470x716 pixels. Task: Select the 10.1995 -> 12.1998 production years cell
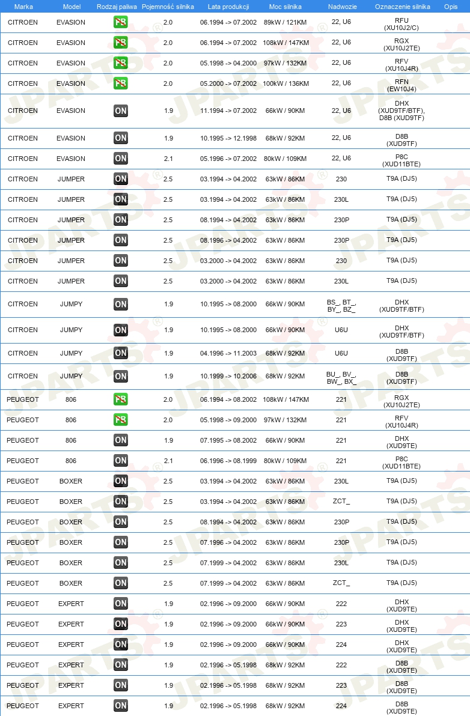[228, 138]
